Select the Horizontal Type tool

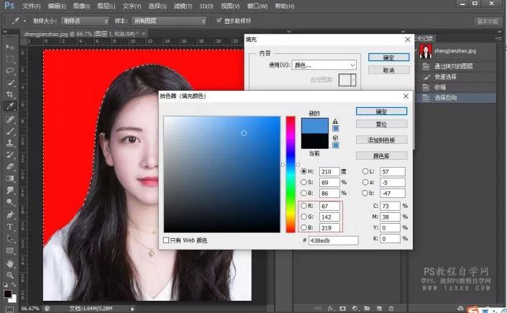click(10, 227)
